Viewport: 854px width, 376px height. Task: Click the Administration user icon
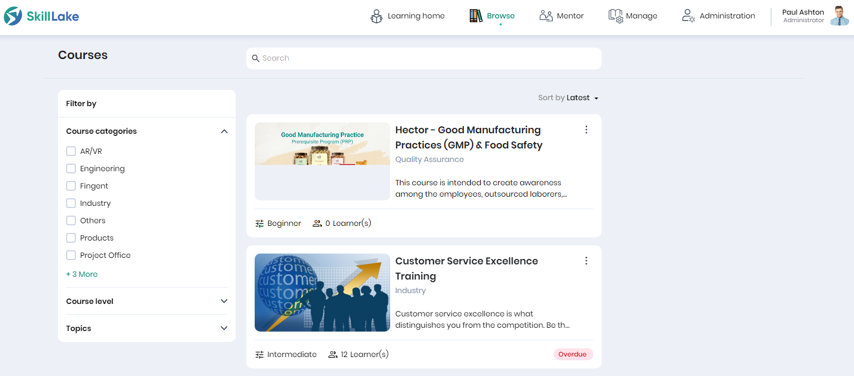pyautogui.click(x=688, y=16)
